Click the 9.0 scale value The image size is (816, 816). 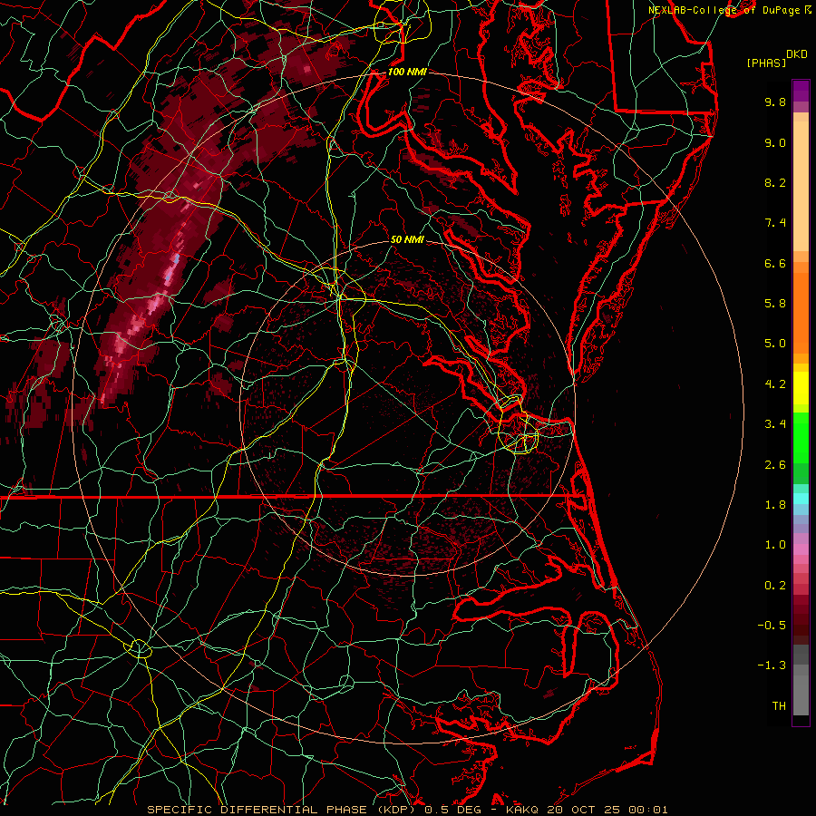pyautogui.click(x=775, y=142)
